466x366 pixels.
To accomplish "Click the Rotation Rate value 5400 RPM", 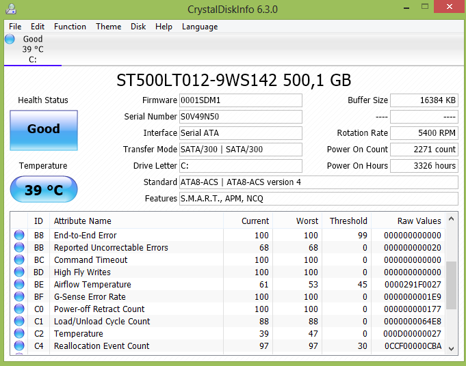I will [424, 133].
